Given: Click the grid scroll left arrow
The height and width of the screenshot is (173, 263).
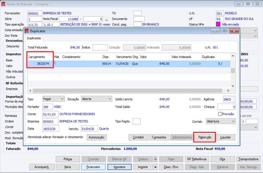Looking at the screenshot, I should pyautogui.click(x=30, y=90).
